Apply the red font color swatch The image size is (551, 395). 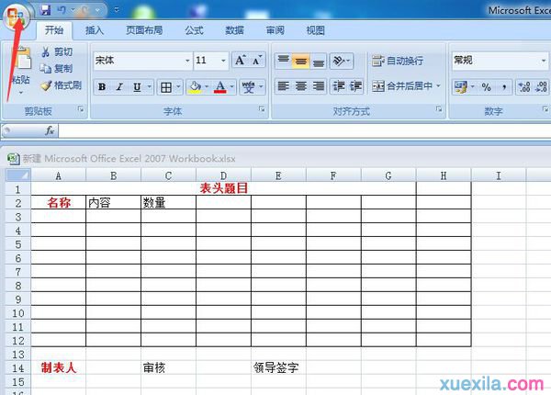(219, 87)
